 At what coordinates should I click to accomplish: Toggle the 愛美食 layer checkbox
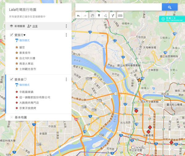coord(12,79)
